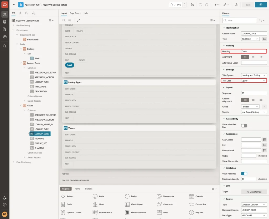Toggle Value Identifies Row switch

coord(244,126)
